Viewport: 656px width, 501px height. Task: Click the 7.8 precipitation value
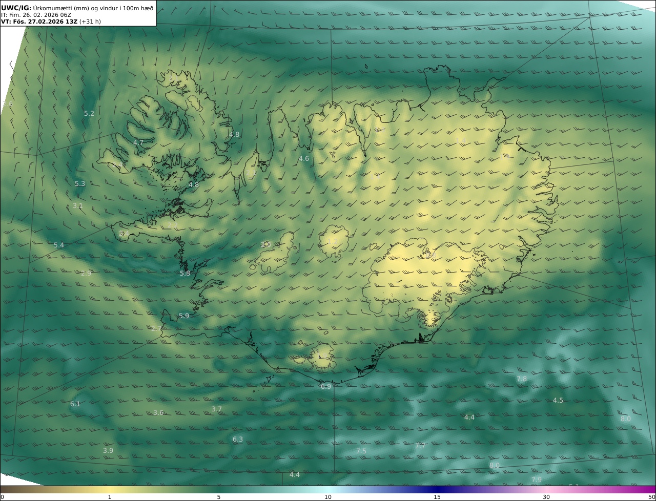point(522,379)
